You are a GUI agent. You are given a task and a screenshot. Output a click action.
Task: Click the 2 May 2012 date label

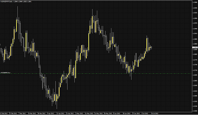coord(79,113)
